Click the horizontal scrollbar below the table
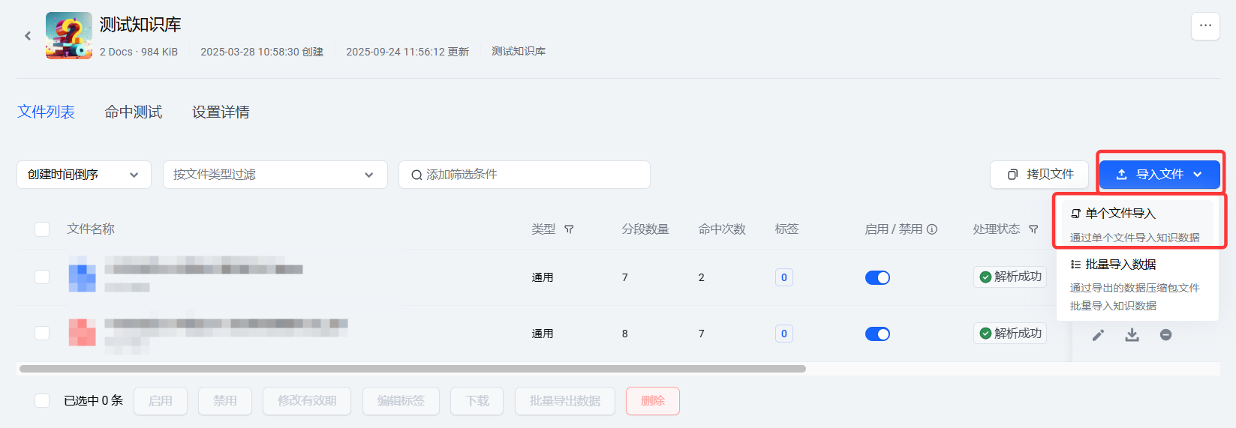This screenshot has width=1236, height=428. pyautogui.click(x=412, y=369)
